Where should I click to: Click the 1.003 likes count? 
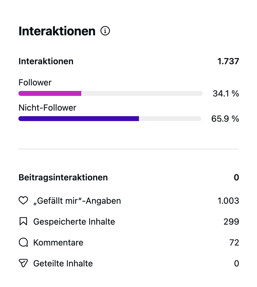228,201
